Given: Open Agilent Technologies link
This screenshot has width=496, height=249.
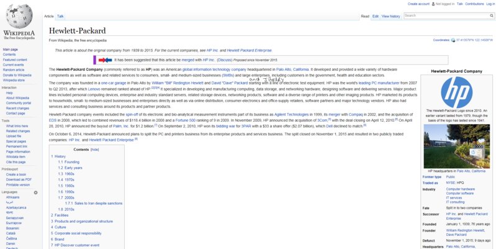Looking at the screenshot, I should click(291, 114).
